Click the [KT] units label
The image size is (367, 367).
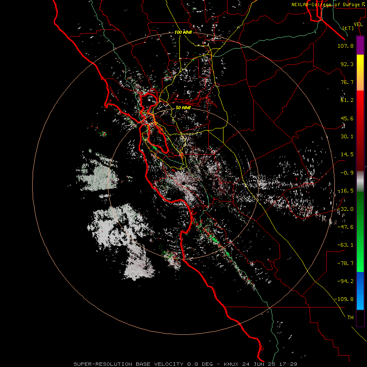(x=348, y=28)
